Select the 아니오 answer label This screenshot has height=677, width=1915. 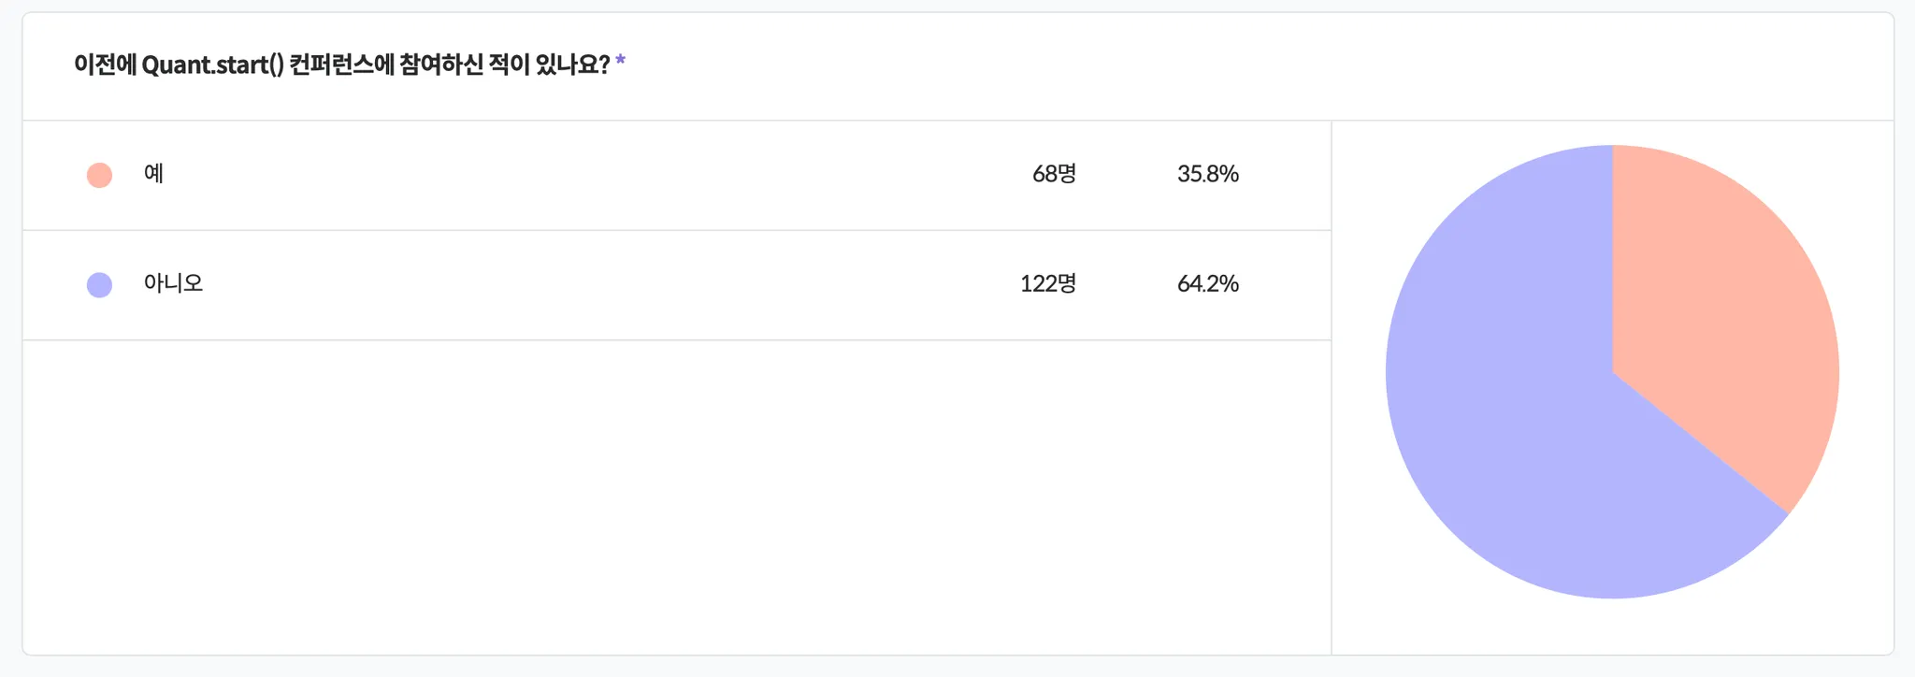coord(173,283)
